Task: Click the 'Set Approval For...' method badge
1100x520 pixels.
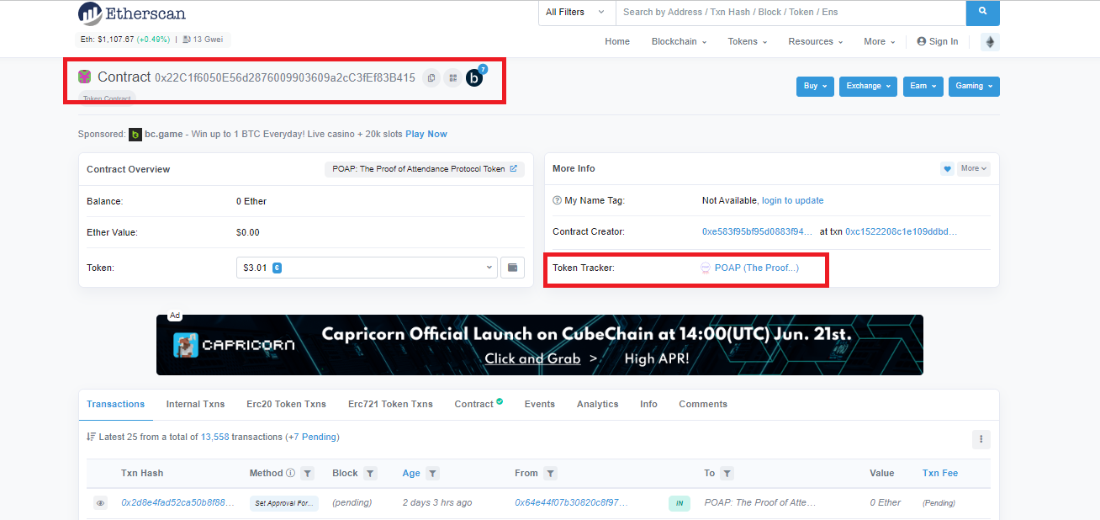Action: (284, 503)
